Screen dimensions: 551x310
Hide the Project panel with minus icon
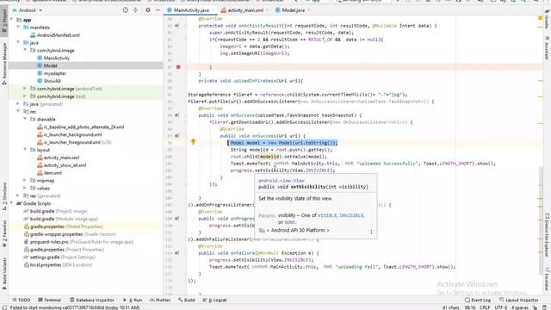(158, 10)
